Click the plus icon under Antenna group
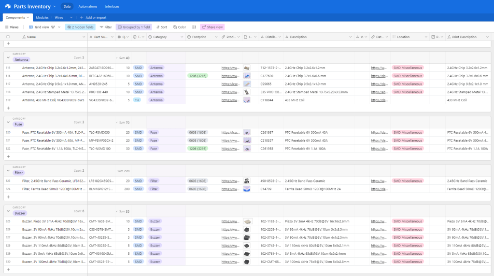Viewport: 494px width, 276px height. coord(8,108)
